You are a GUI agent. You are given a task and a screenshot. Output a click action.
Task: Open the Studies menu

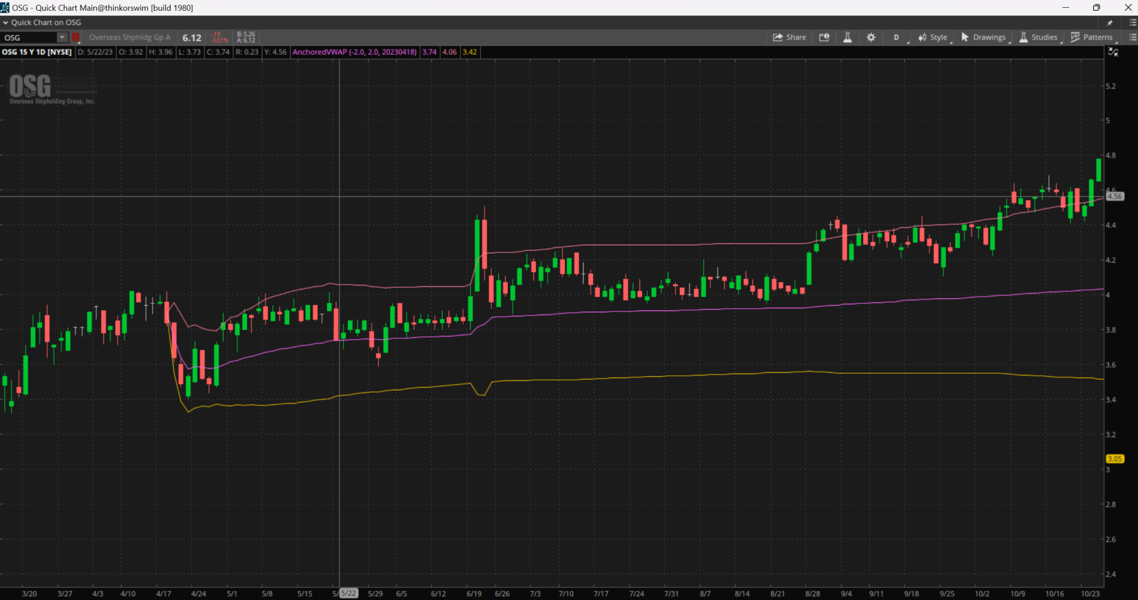tap(1039, 37)
